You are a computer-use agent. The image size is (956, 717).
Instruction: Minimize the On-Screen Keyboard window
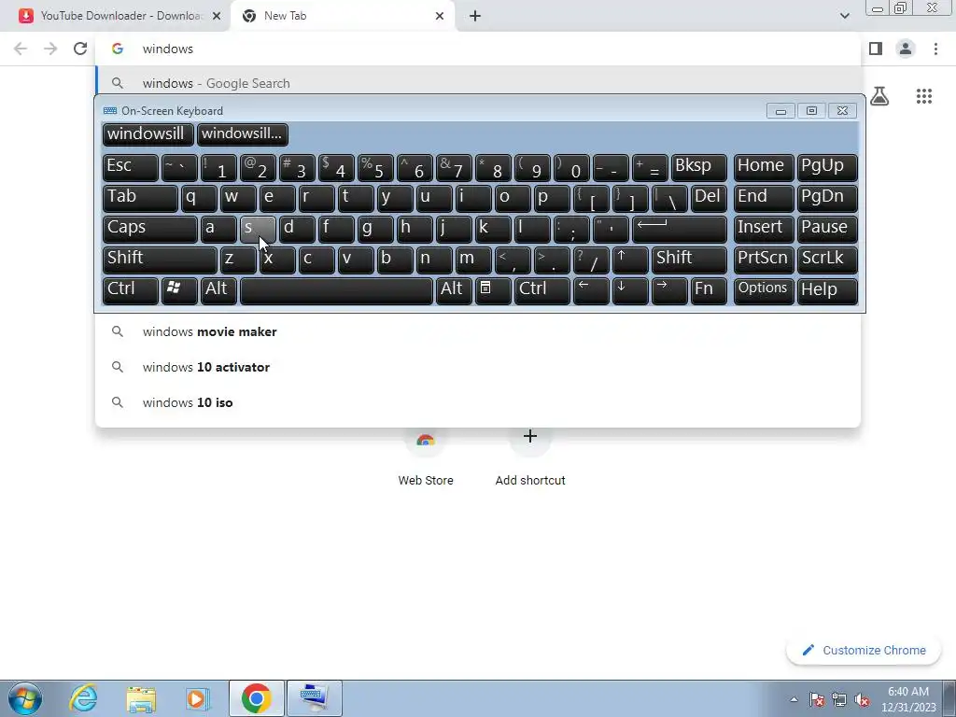pos(780,111)
